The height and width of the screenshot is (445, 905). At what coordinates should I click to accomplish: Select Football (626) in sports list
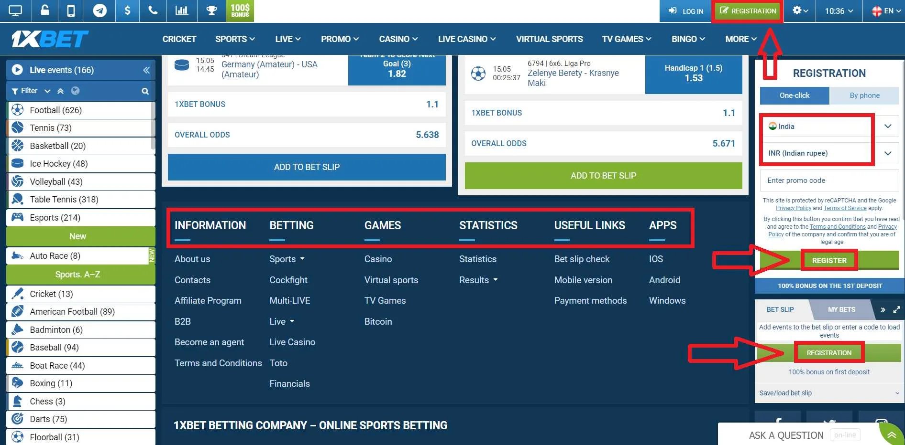tap(80, 110)
